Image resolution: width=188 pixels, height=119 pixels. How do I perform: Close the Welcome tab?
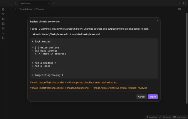pyautogui.click(x=48, y=3)
